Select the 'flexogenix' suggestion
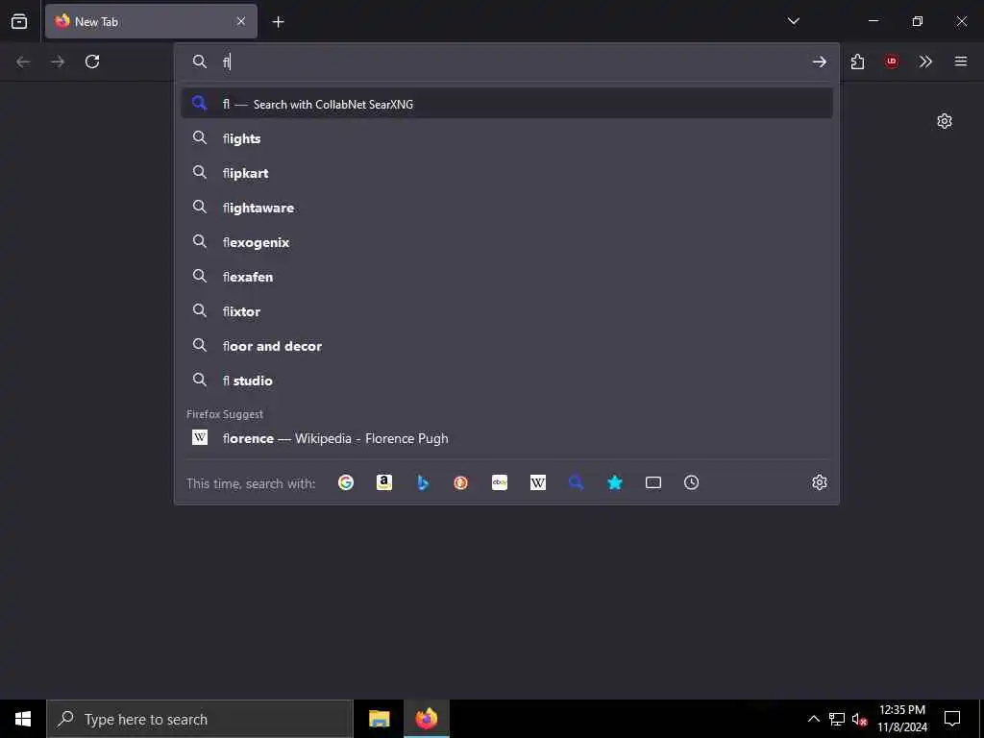 click(x=506, y=241)
